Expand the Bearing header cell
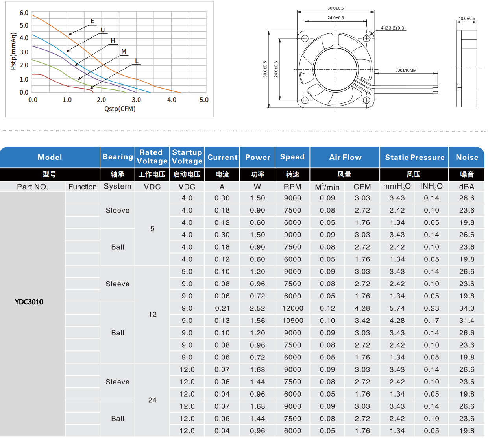The height and width of the screenshot is (441, 488). pos(117,157)
